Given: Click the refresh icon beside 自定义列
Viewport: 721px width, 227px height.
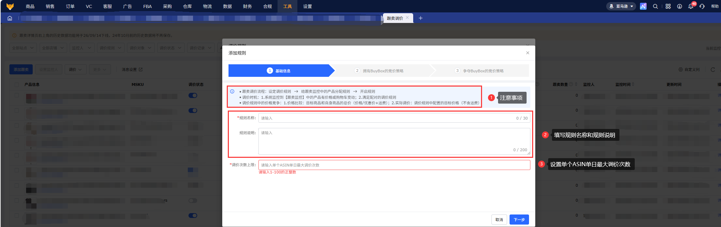Looking at the screenshot, I should [x=713, y=70].
